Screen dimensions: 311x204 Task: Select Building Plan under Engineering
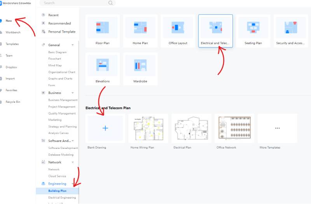[57, 191]
